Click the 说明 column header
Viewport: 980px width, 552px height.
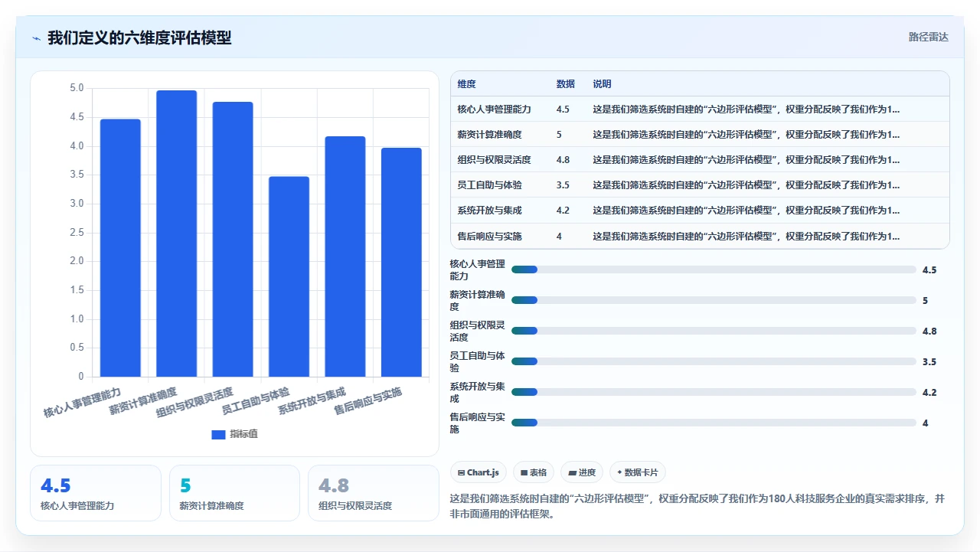tap(602, 84)
